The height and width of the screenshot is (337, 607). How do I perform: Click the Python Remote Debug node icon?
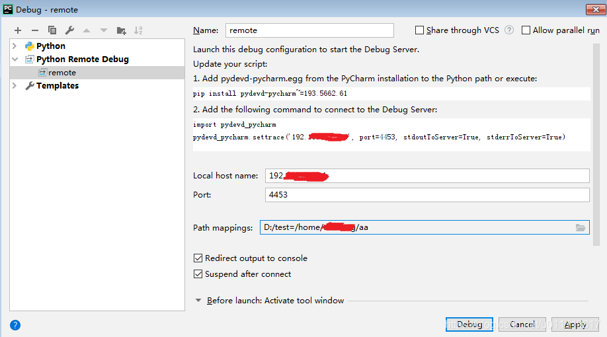pos(29,59)
